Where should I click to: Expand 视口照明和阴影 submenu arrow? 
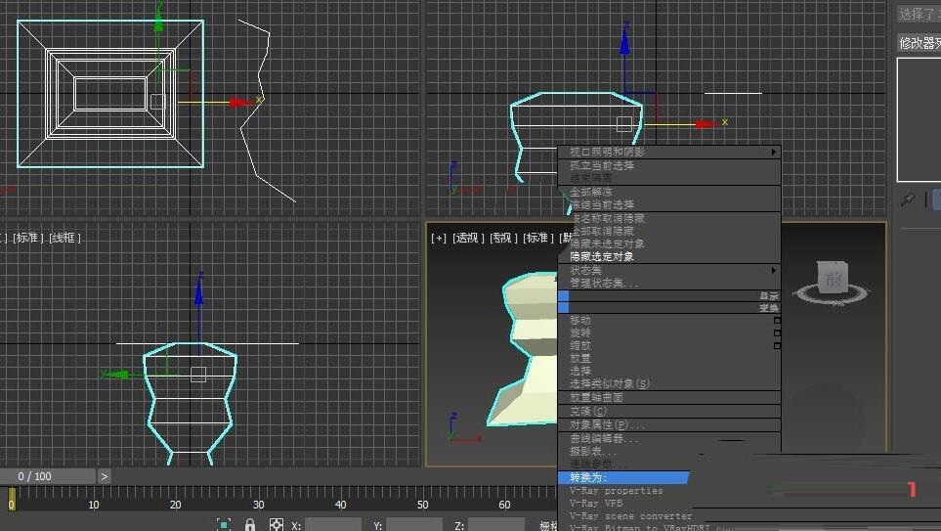pyautogui.click(x=774, y=152)
